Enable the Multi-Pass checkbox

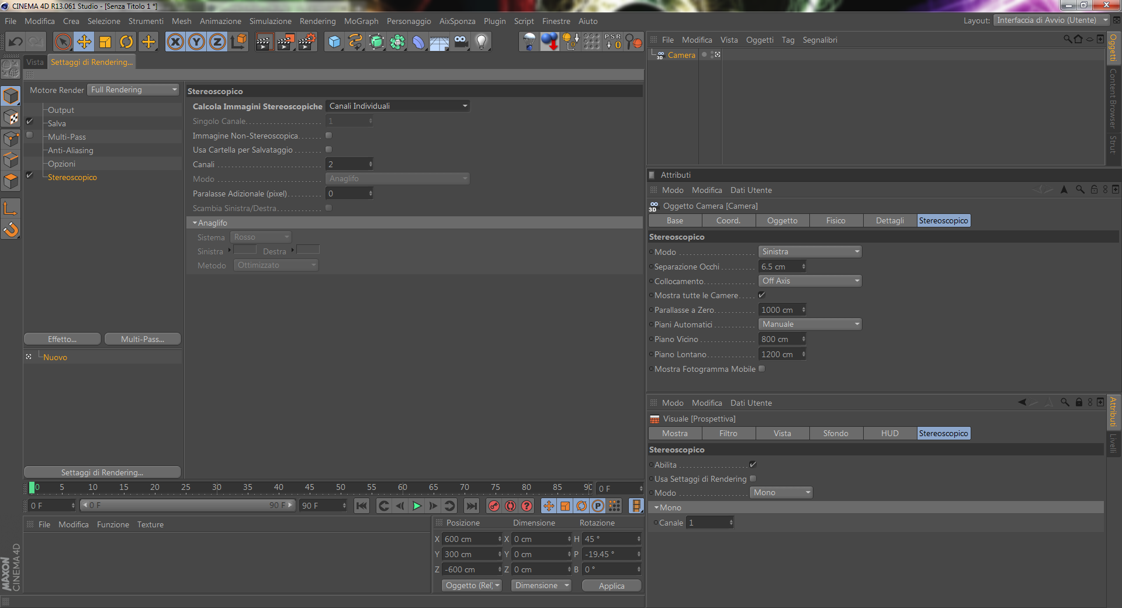click(30, 135)
